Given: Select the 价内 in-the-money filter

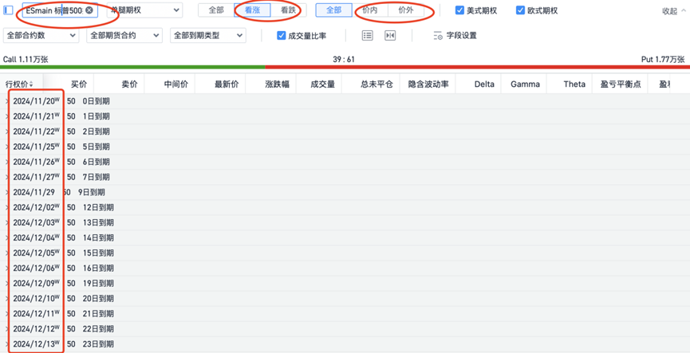Looking at the screenshot, I should point(369,10).
